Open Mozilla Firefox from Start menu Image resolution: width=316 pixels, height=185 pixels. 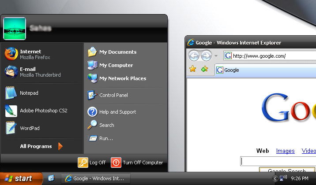click(31, 54)
